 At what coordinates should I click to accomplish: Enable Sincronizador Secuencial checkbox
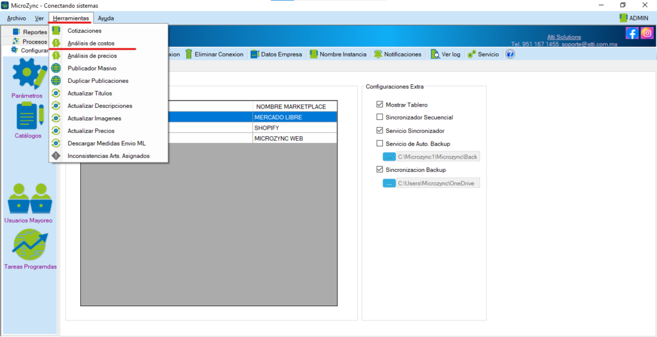click(380, 117)
